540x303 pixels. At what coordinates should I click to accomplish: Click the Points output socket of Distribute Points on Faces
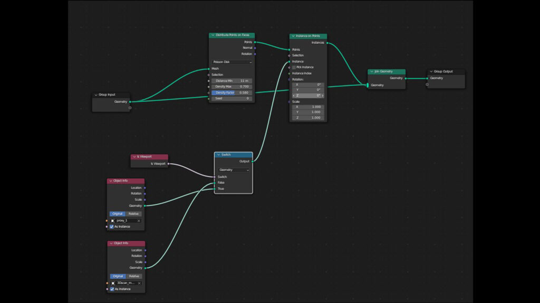pyautogui.click(x=255, y=42)
